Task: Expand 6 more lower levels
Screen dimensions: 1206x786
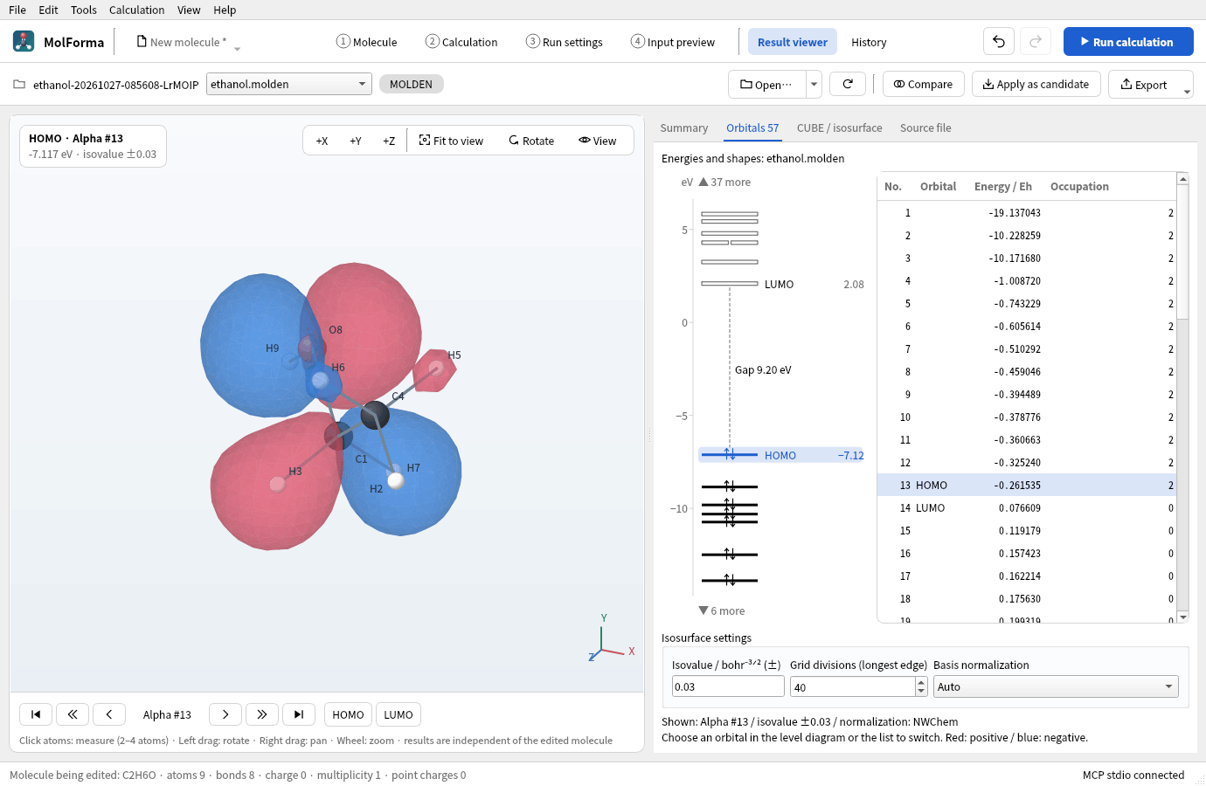Action: tap(722, 610)
